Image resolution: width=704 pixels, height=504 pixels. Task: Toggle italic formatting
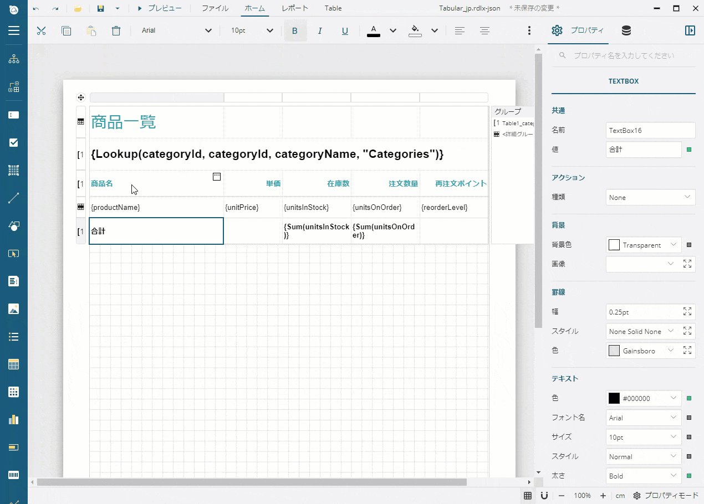coord(320,30)
